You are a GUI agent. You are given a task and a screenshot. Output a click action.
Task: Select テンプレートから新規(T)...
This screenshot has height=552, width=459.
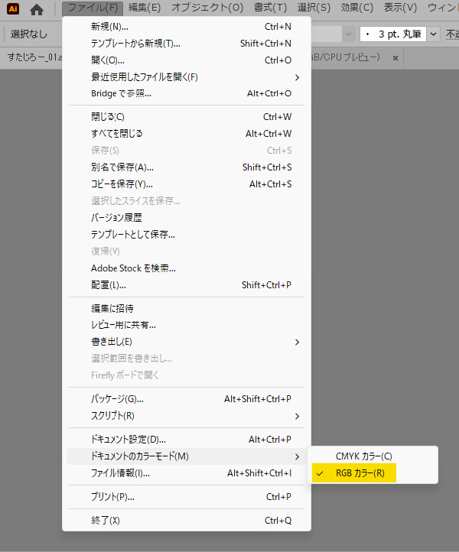click(187, 44)
